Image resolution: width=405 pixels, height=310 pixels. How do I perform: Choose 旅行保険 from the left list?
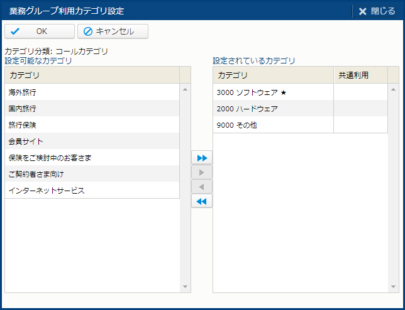click(92, 125)
